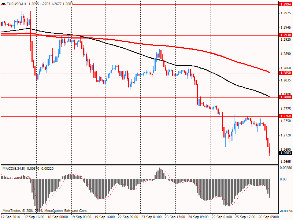Click the 1.2860 price axis value
The image size is (293, 220).
coord(286,68)
